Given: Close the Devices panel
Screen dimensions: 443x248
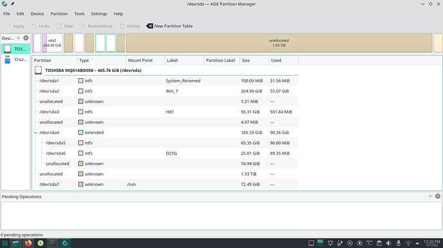Looking at the screenshot, I should click(26, 38).
